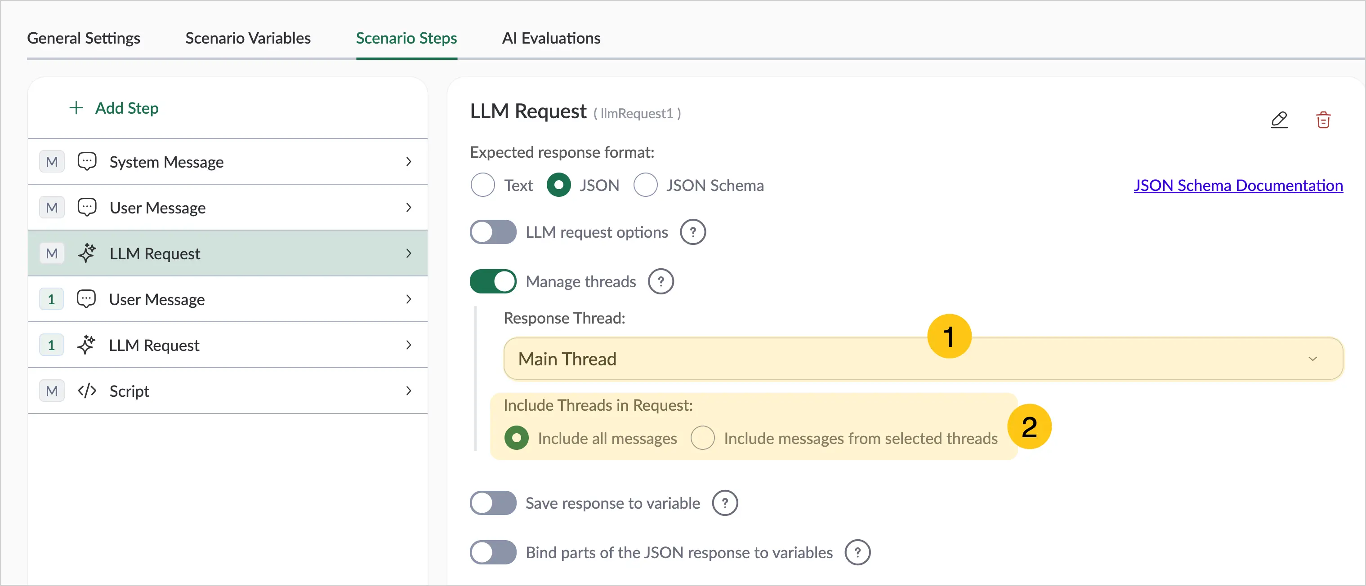The image size is (1366, 586).
Task: Click the Response Thread label
Action: click(564, 318)
